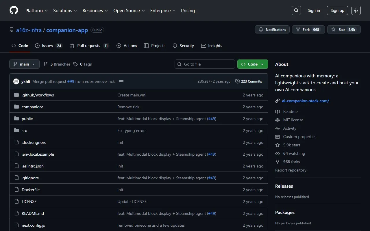
Task: Open the companions folder
Action: (x=32, y=107)
